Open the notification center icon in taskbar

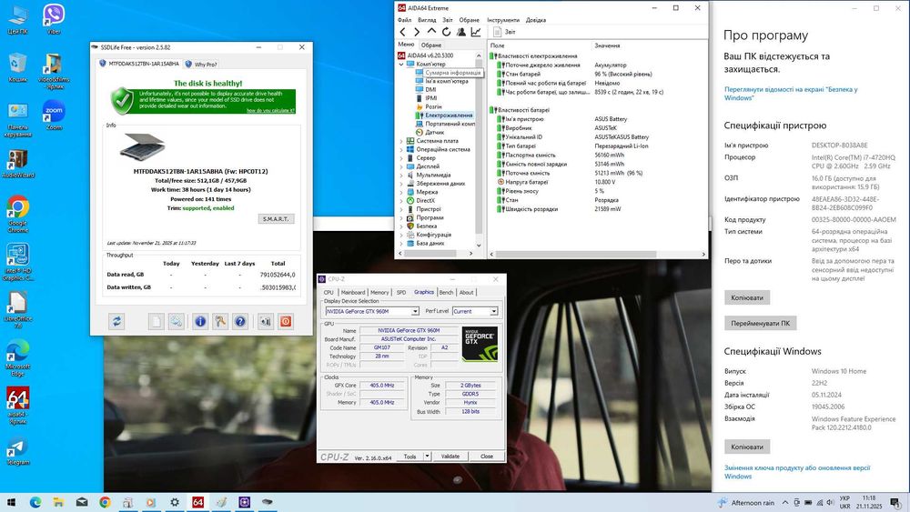[896, 502]
